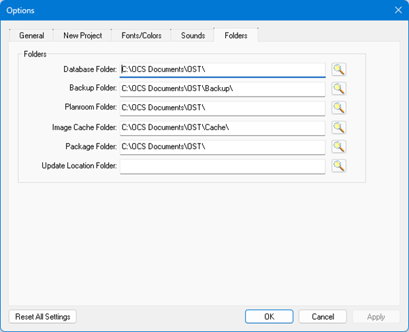409x332 pixels.
Task: Open the New Project tab
Action: coord(83,35)
